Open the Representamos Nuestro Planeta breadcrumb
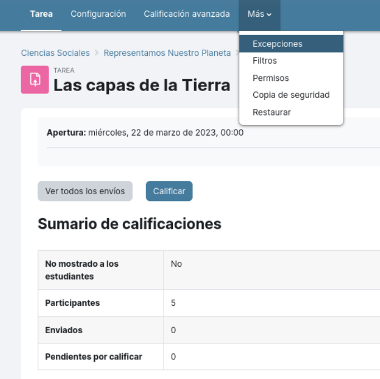Image resolution: width=380 pixels, height=379 pixels. pyautogui.click(x=167, y=53)
